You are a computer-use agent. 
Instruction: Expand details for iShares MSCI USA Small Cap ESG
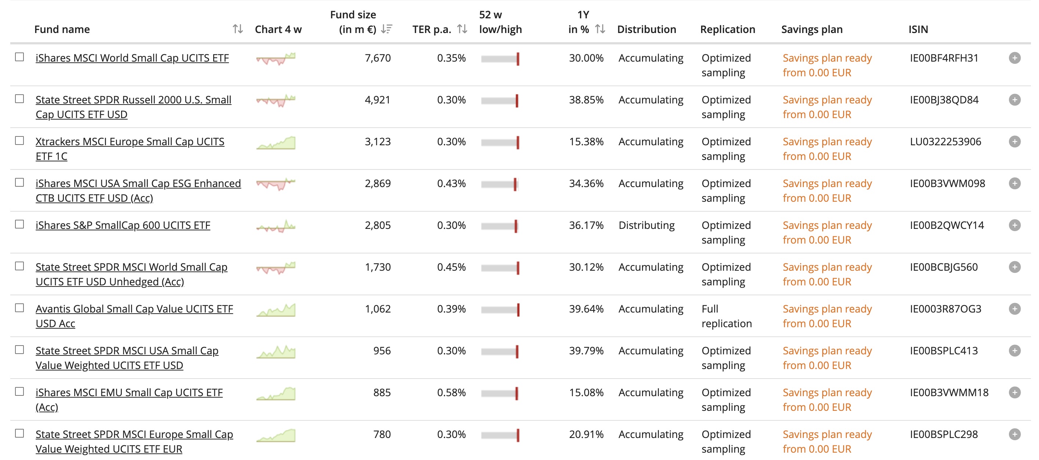tap(1014, 183)
